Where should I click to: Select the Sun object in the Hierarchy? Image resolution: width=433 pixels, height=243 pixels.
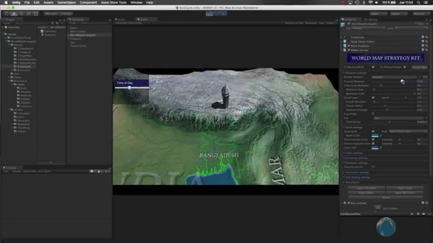[x=73, y=42]
